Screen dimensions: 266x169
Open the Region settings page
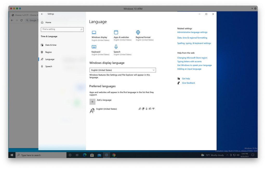46,52
